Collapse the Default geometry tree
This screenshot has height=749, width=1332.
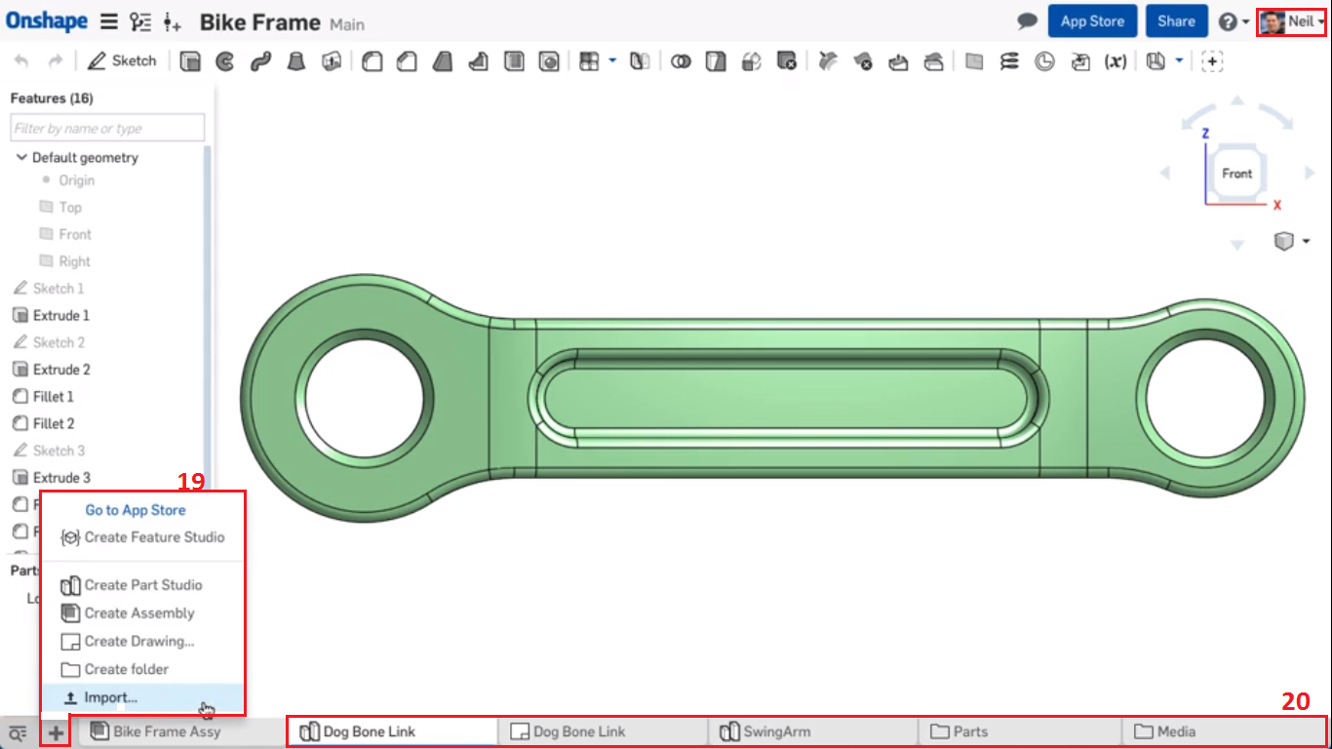21,157
